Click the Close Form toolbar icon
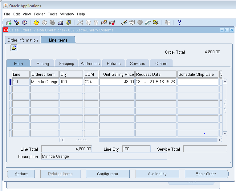Screen dimensions: 236x191 pyautogui.click(x=68, y=22)
